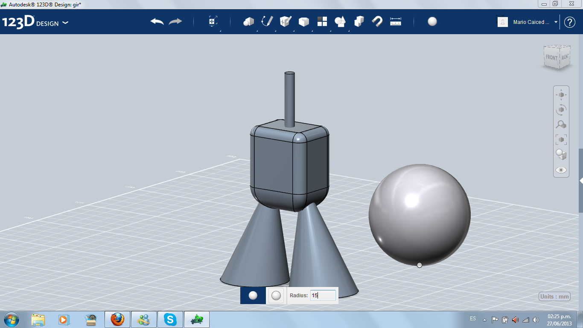Switch to the 123D Design taskbar button
Viewport: 583px width, 328px height.
[197, 319]
